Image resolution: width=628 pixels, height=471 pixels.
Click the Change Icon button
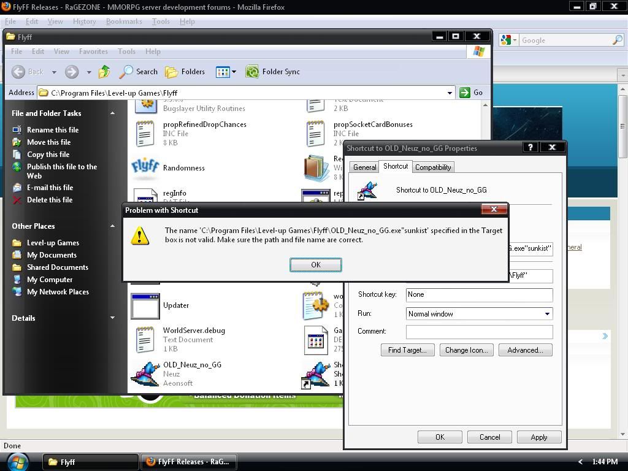466,350
